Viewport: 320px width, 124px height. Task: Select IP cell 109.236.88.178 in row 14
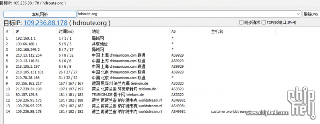point(29,112)
